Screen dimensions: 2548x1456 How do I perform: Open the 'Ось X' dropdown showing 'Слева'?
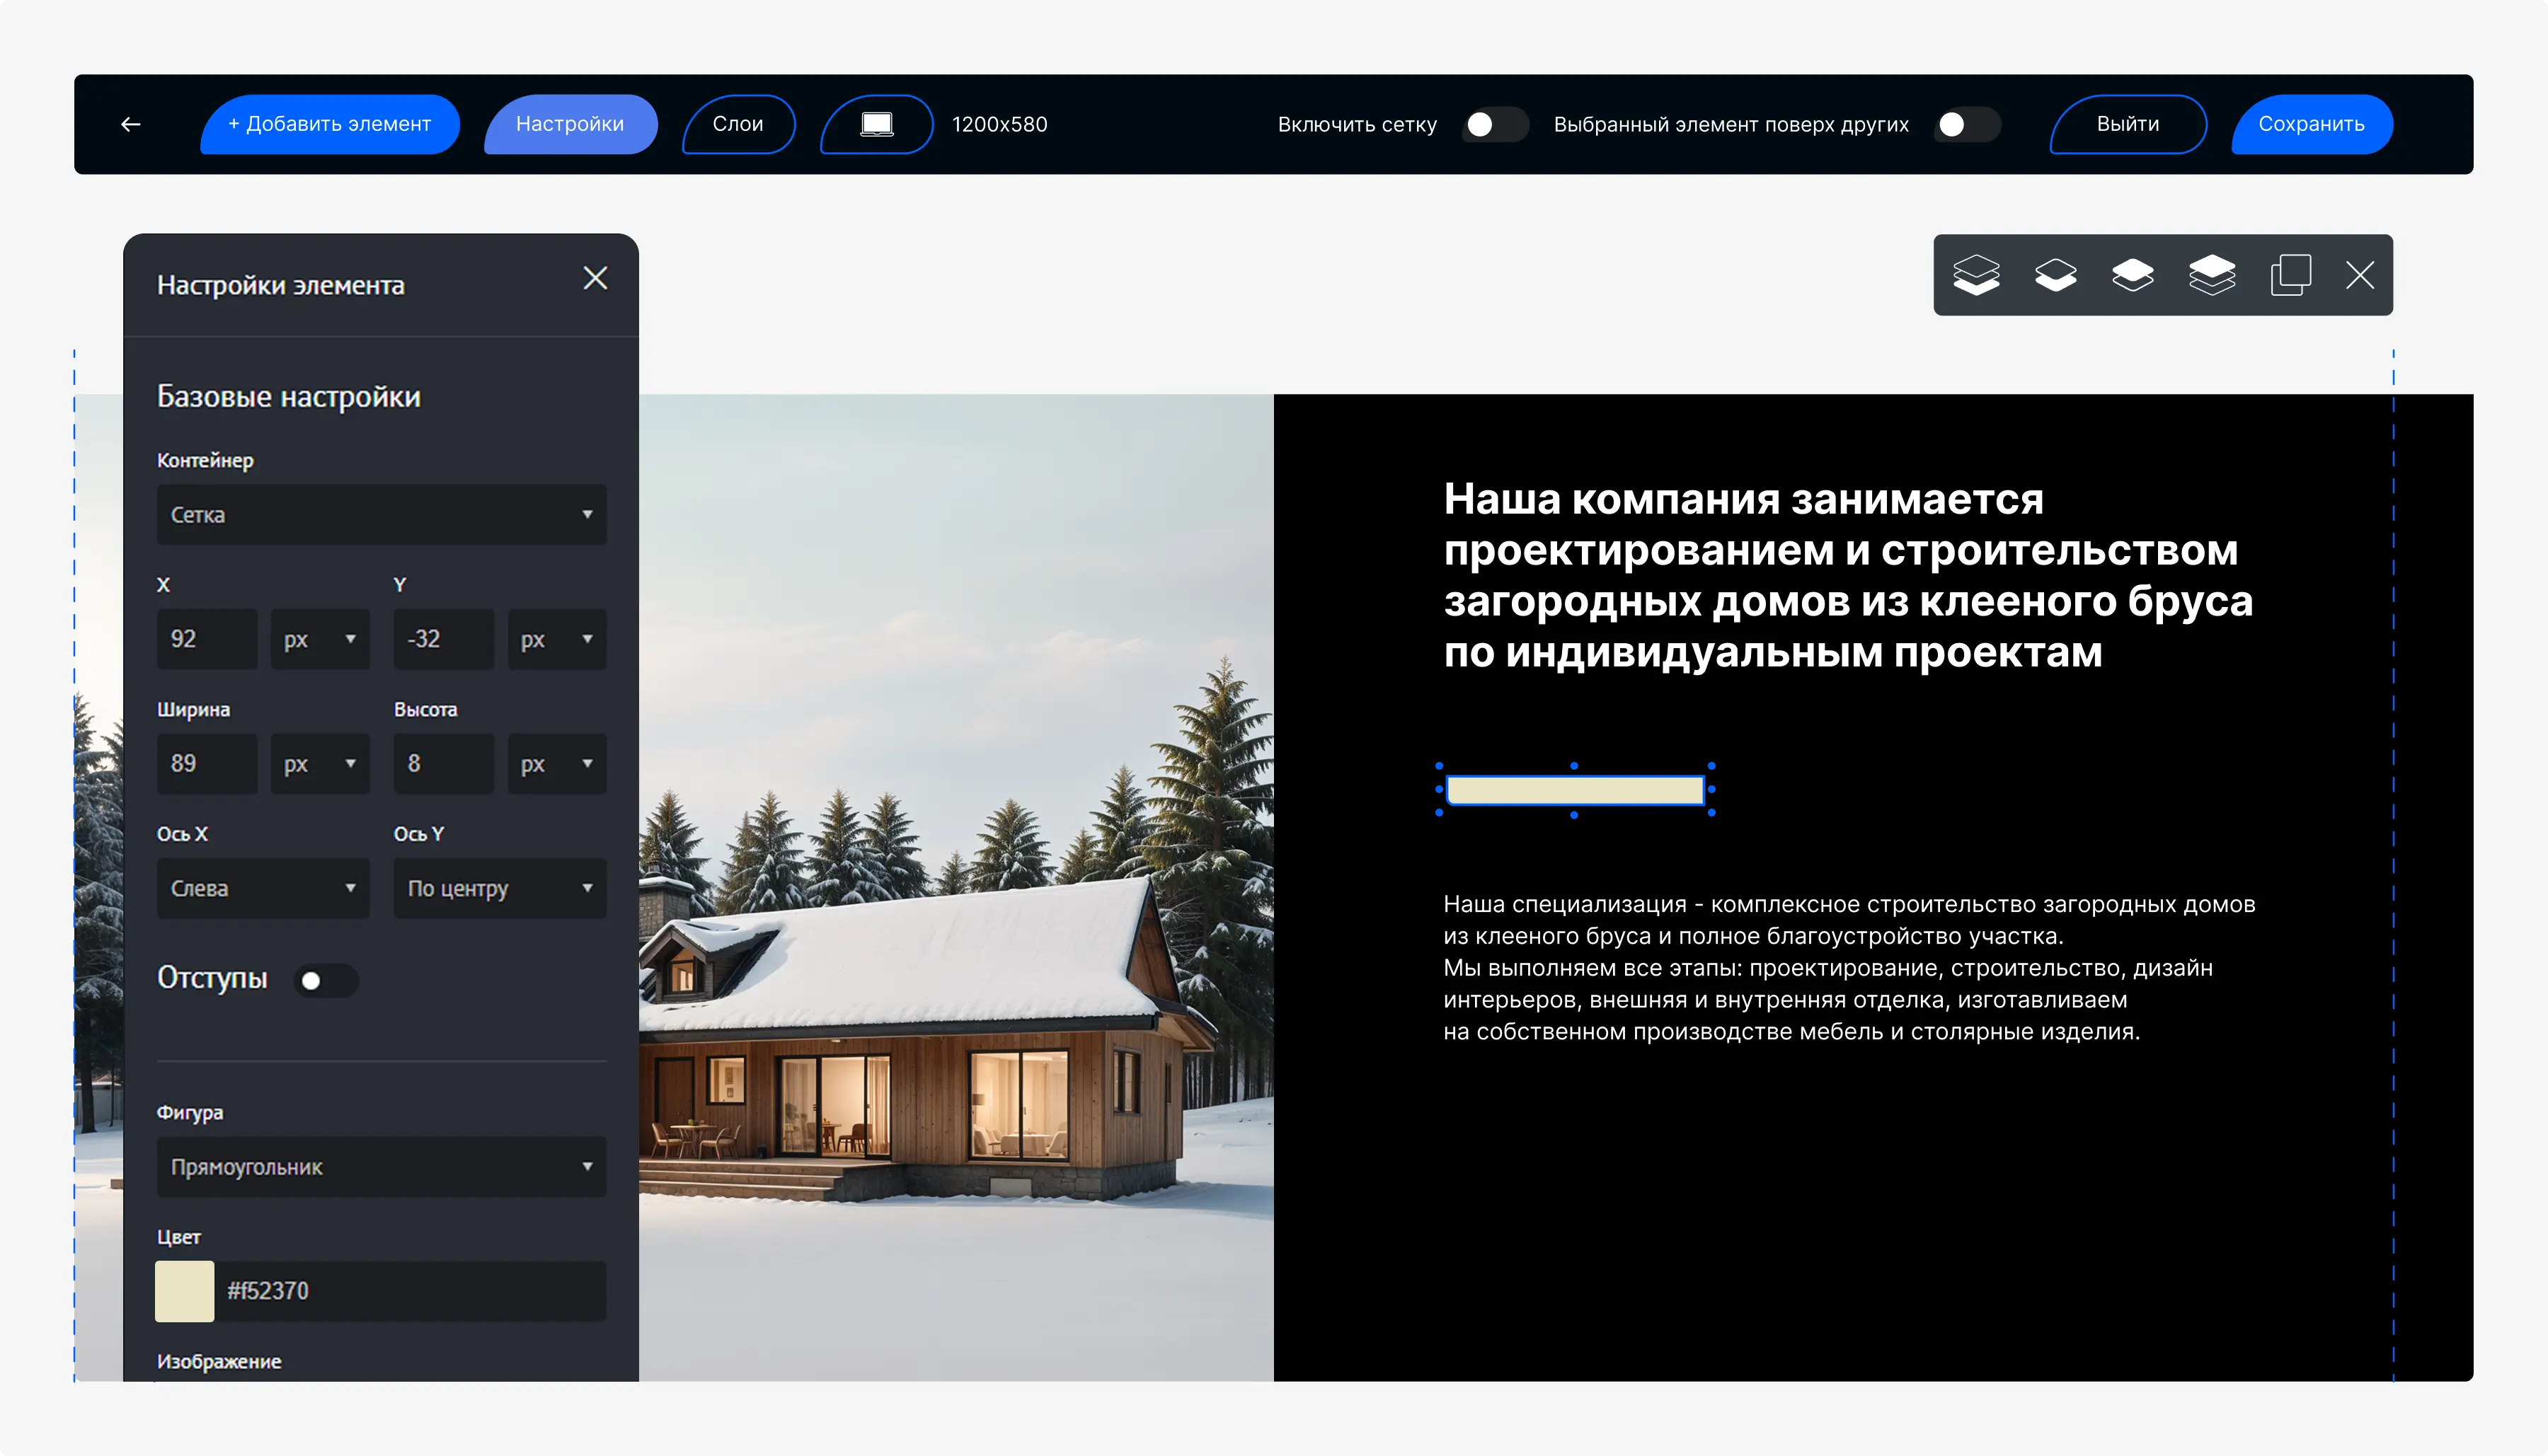click(x=263, y=888)
